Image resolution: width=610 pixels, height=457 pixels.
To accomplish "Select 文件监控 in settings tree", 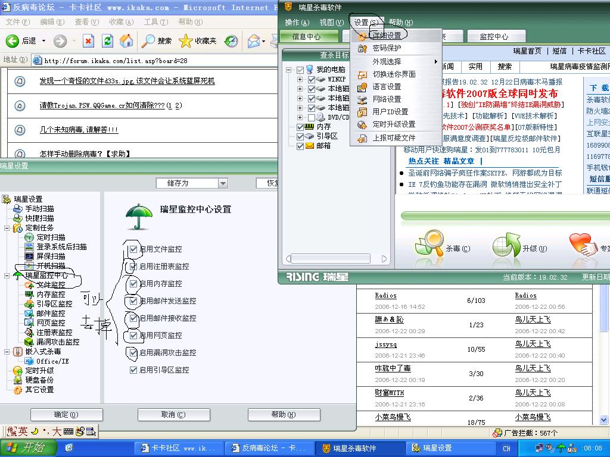I will click(x=51, y=285).
